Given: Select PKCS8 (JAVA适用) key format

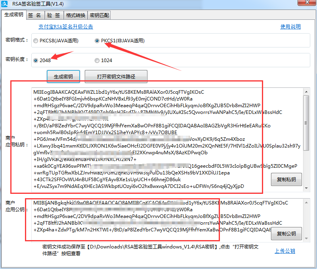Looking at the screenshot, I should coord(36,41).
